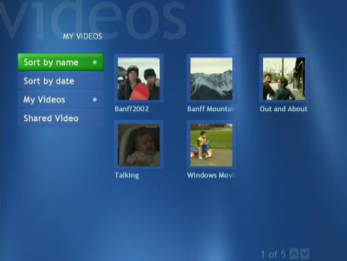The height and width of the screenshot is (261, 347).
Task: Select the My Videos folder option
Action: coord(60,100)
